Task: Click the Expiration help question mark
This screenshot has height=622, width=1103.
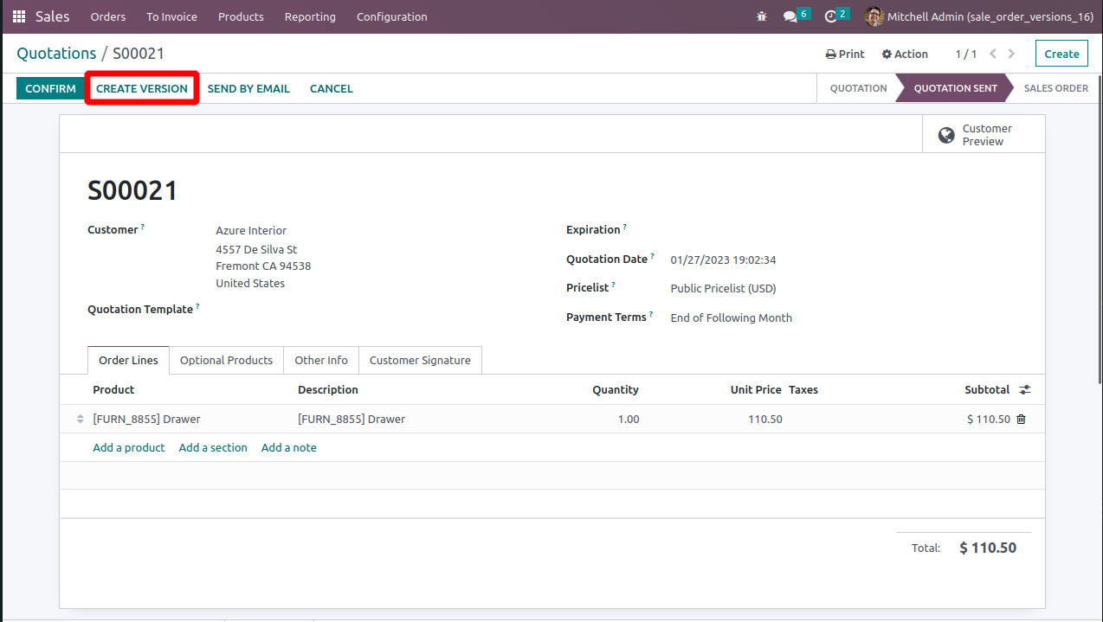Action: [x=625, y=228]
